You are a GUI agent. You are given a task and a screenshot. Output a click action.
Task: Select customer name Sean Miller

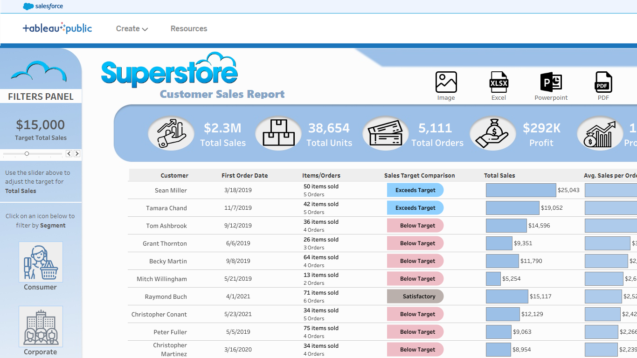click(171, 190)
